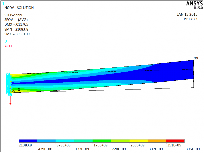
Task: Click the .176E+09 legend scale value
Action: point(100,145)
